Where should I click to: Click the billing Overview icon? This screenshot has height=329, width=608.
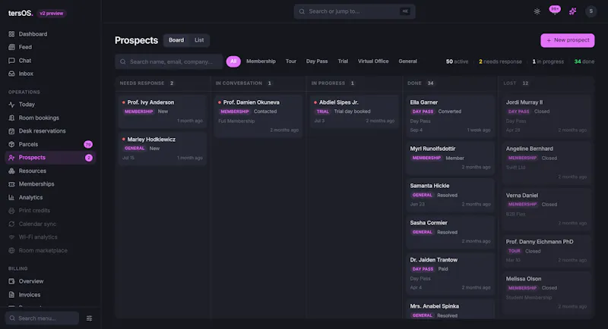click(11, 281)
